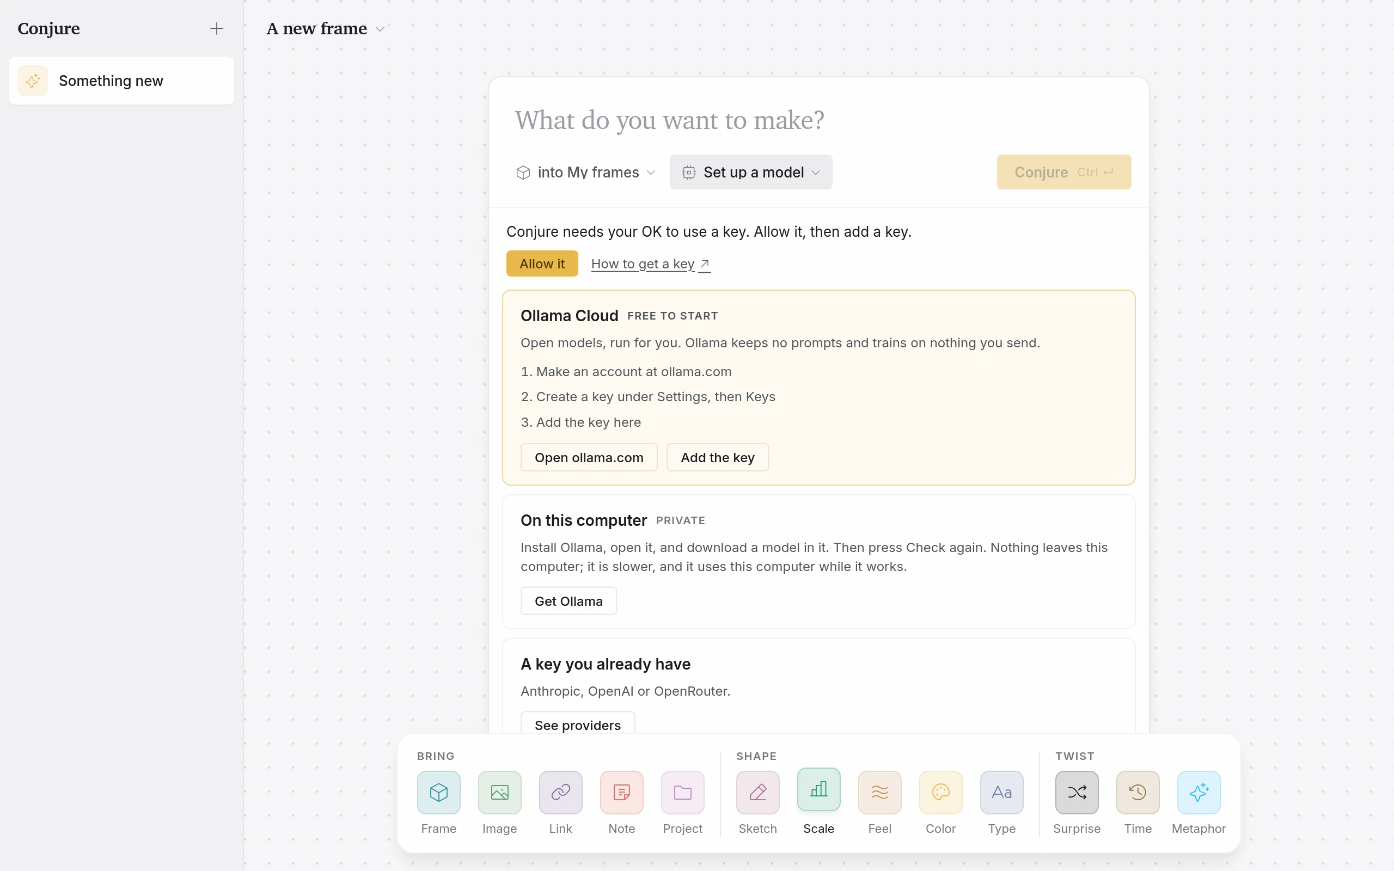Choose the Metaphor sparkle icon

[1199, 792]
